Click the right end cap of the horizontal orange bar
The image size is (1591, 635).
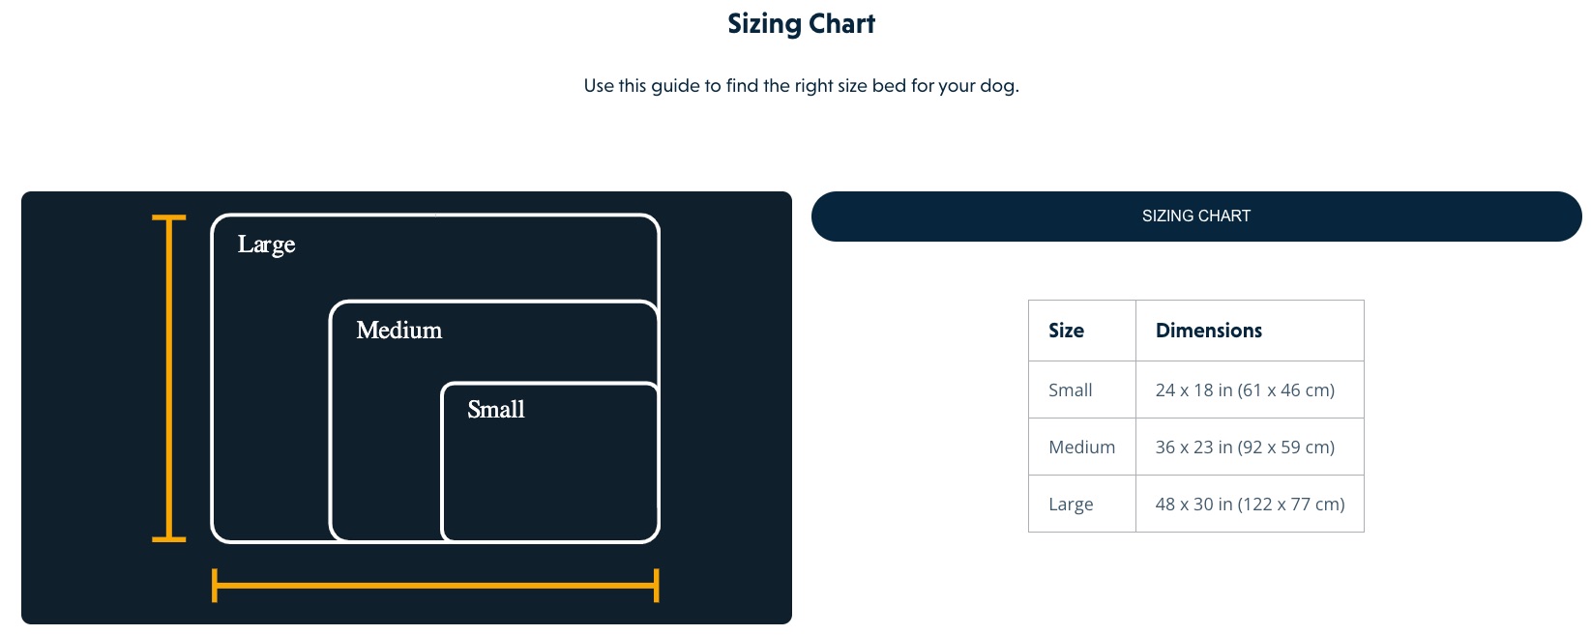657,586
